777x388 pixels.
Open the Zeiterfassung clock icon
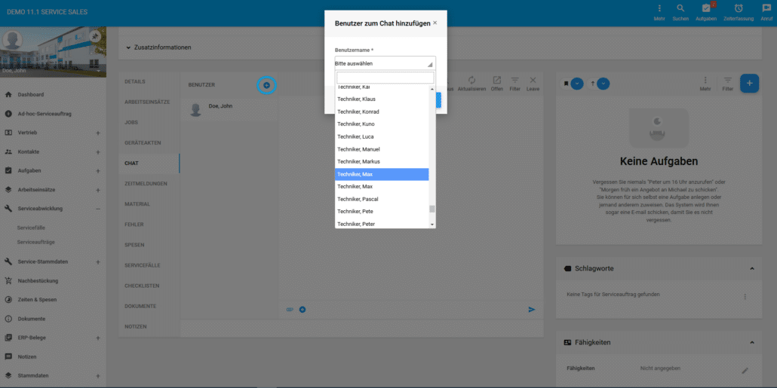click(739, 8)
